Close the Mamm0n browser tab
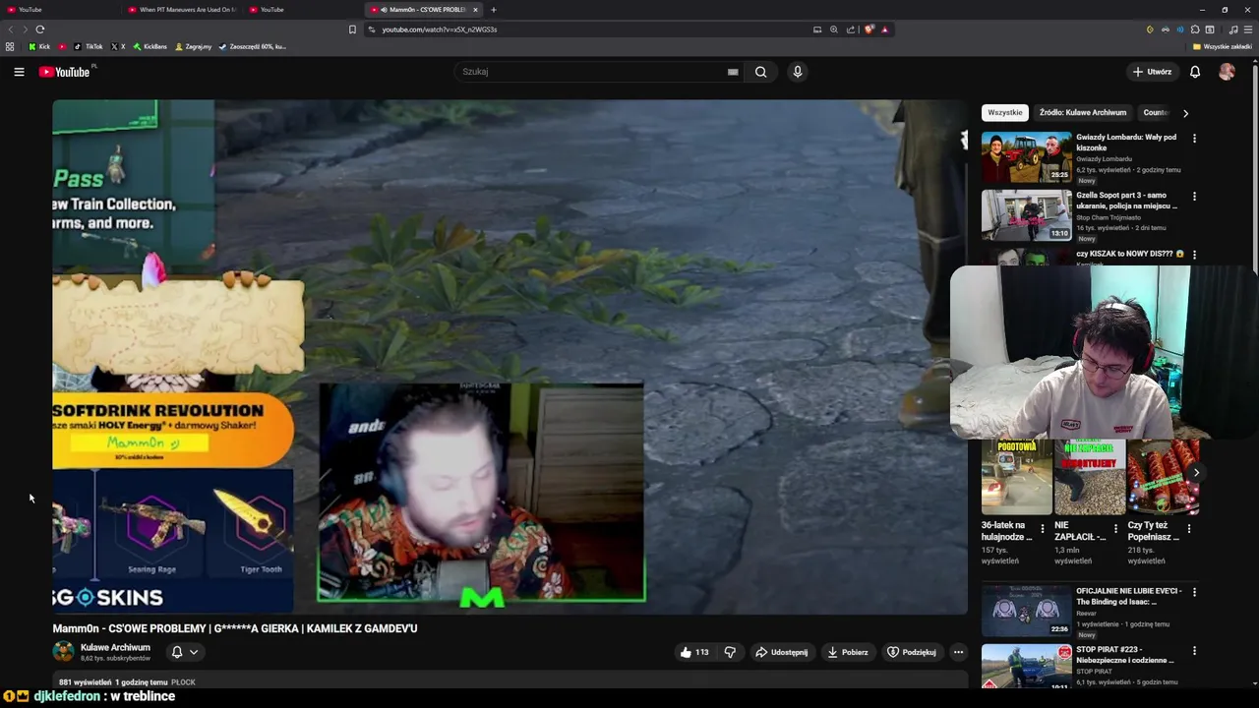This screenshot has height=708, width=1259. tap(475, 10)
